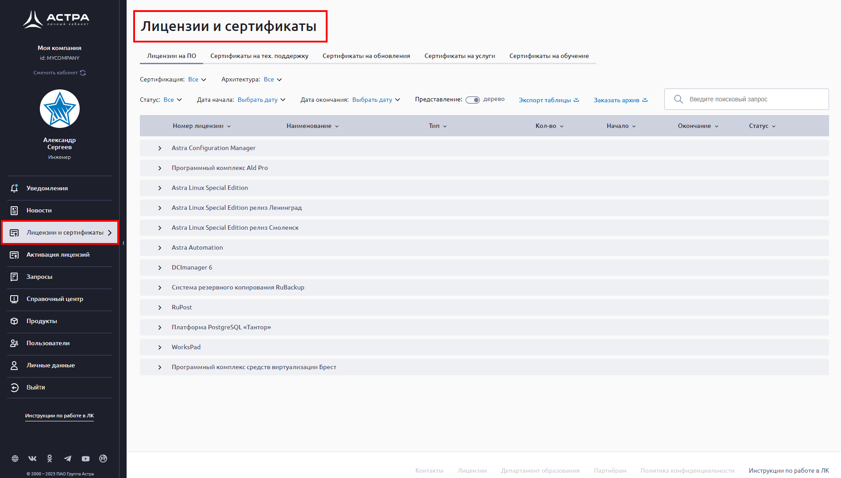Image resolution: width=841 pixels, height=478 pixels.
Task: Switch to Сертификаты на обновления tab
Action: coord(366,56)
